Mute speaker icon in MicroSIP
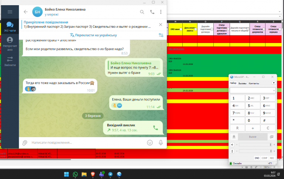 232,145
